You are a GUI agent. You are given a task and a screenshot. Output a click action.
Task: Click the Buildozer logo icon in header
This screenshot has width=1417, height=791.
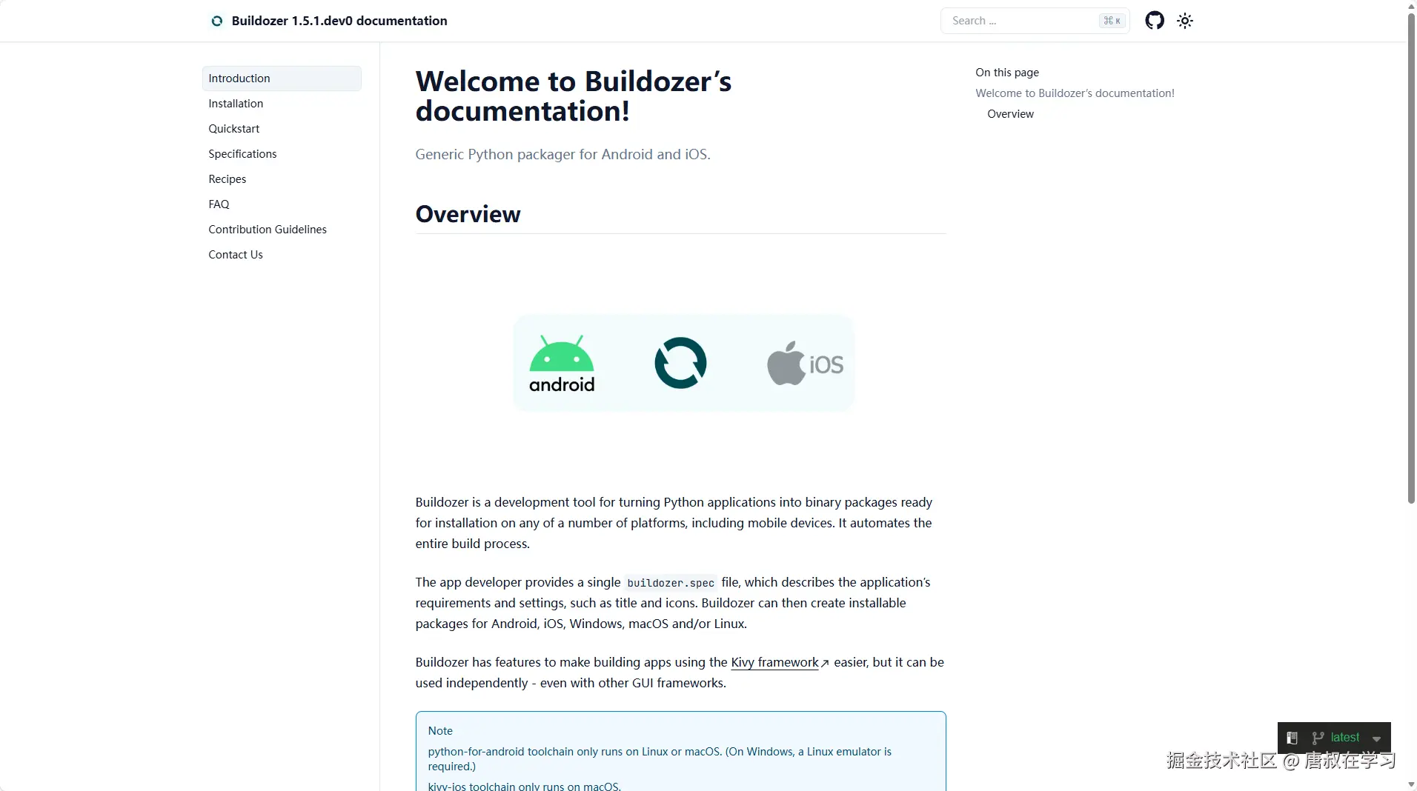tap(216, 21)
